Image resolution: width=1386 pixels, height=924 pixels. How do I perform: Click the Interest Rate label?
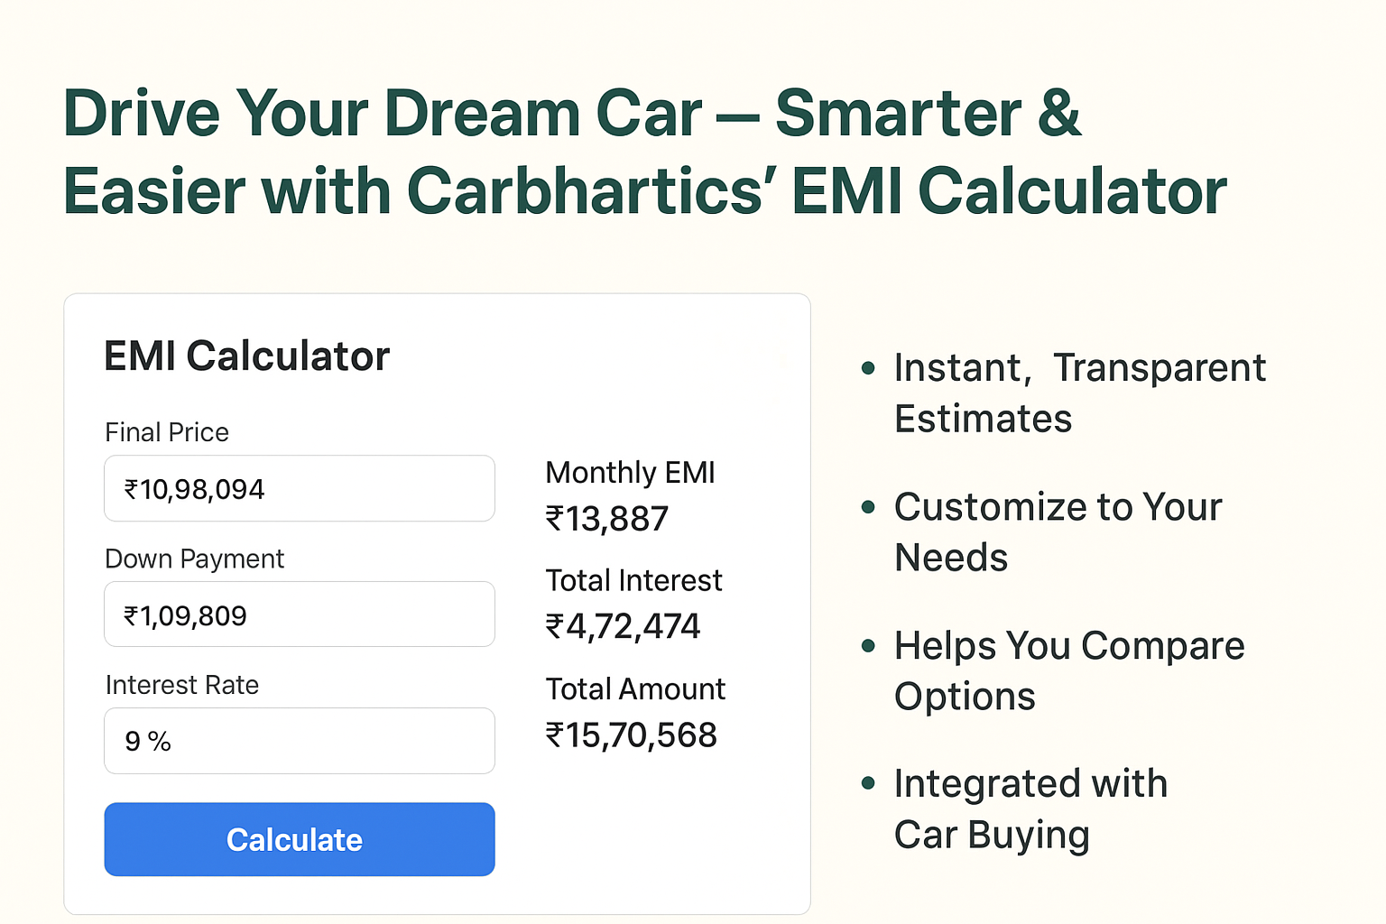(x=182, y=685)
